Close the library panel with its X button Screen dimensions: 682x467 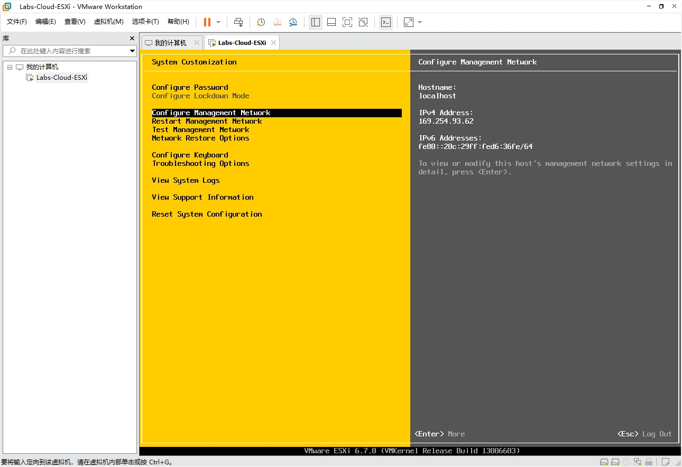[132, 39]
